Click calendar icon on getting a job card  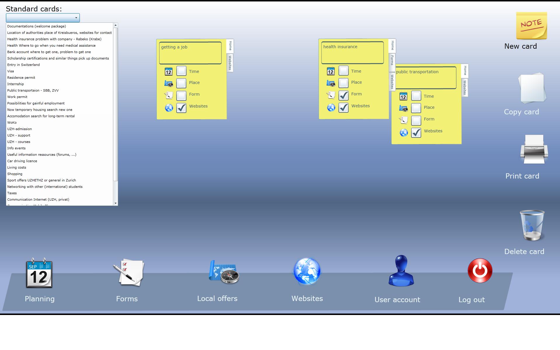pos(169,71)
